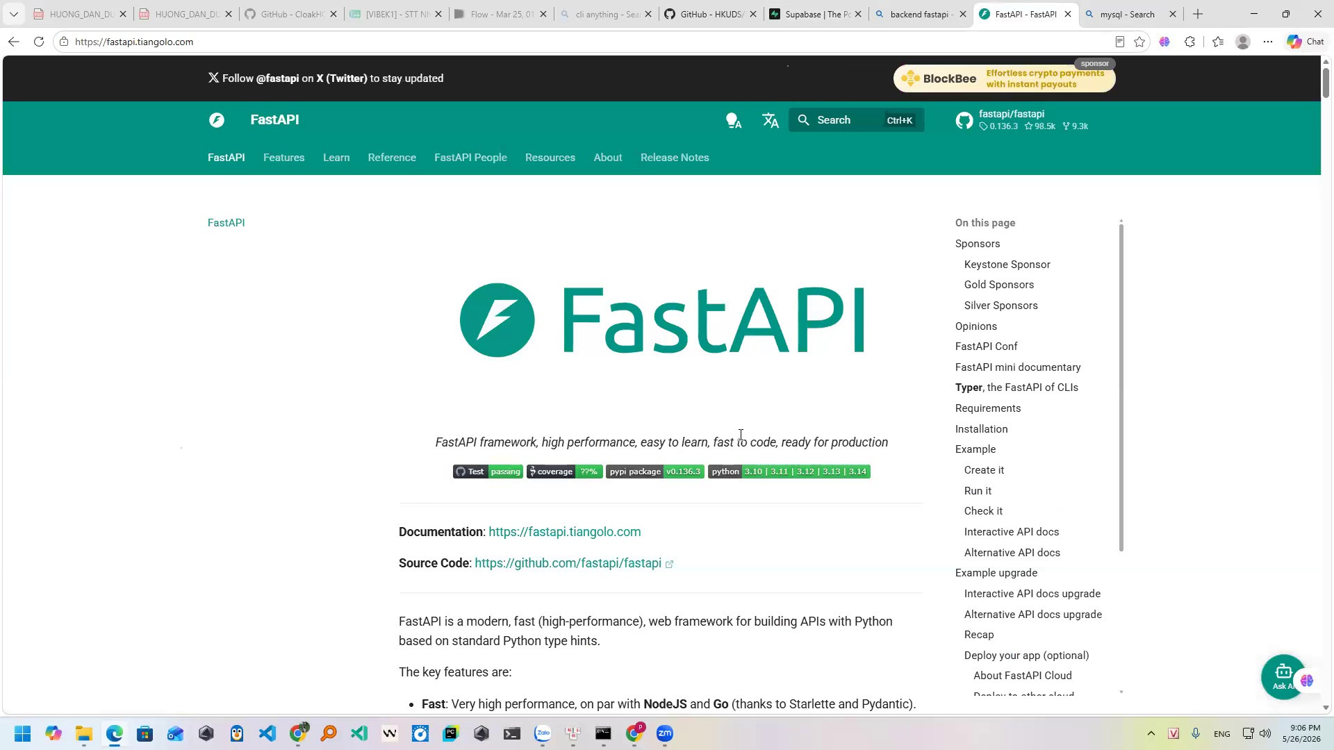The height and width of the screenshot is (750, 1334).
Task: Open the tab search dropdown arrow
Action: pyautogui.click(x=13, y=14)
